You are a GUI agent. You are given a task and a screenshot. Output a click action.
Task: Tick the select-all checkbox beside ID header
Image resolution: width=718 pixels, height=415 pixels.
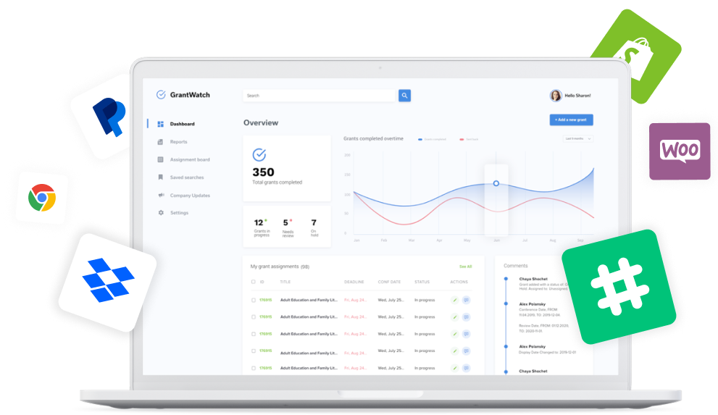(254, 282)
